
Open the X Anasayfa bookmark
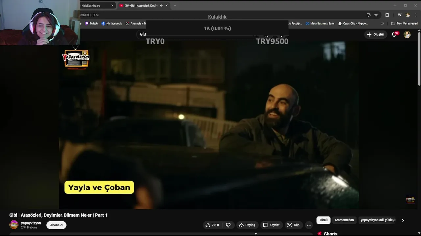tap(136, 24)
